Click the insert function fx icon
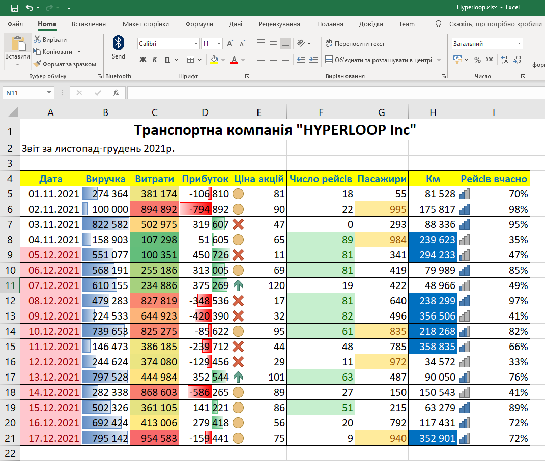This screenshot has height=461, width=545. pyautogui.click(x=116, y=93)
